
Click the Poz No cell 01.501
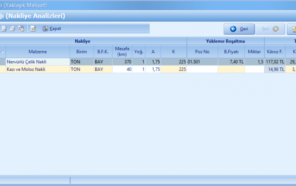[x=202, y=62]
